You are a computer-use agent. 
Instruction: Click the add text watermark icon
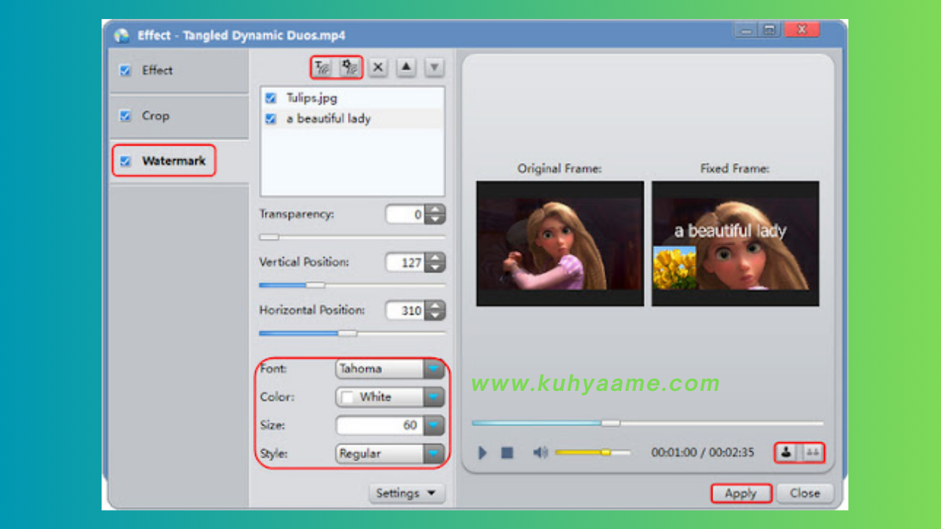coord(323,68)
